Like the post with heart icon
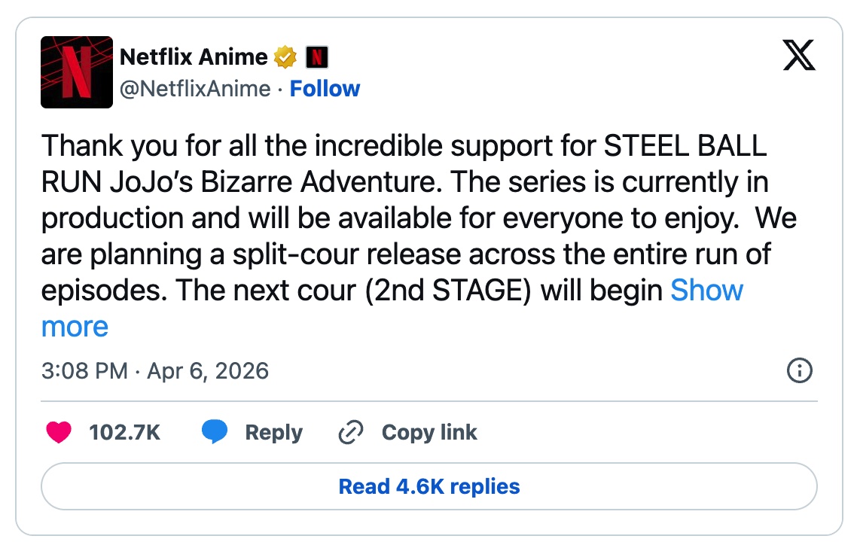Image resolution: width=857 pixels, height=545 pixels. coord(59,432)
